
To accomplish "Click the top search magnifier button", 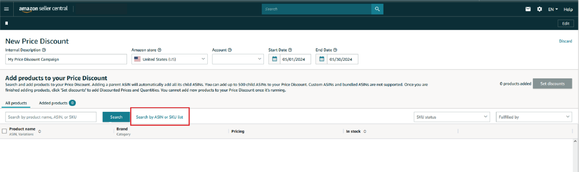I will coord(377,9).
